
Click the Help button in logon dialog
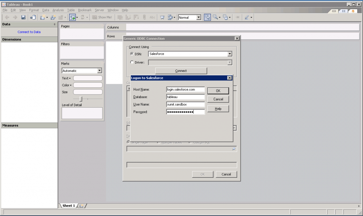(218, 109)
